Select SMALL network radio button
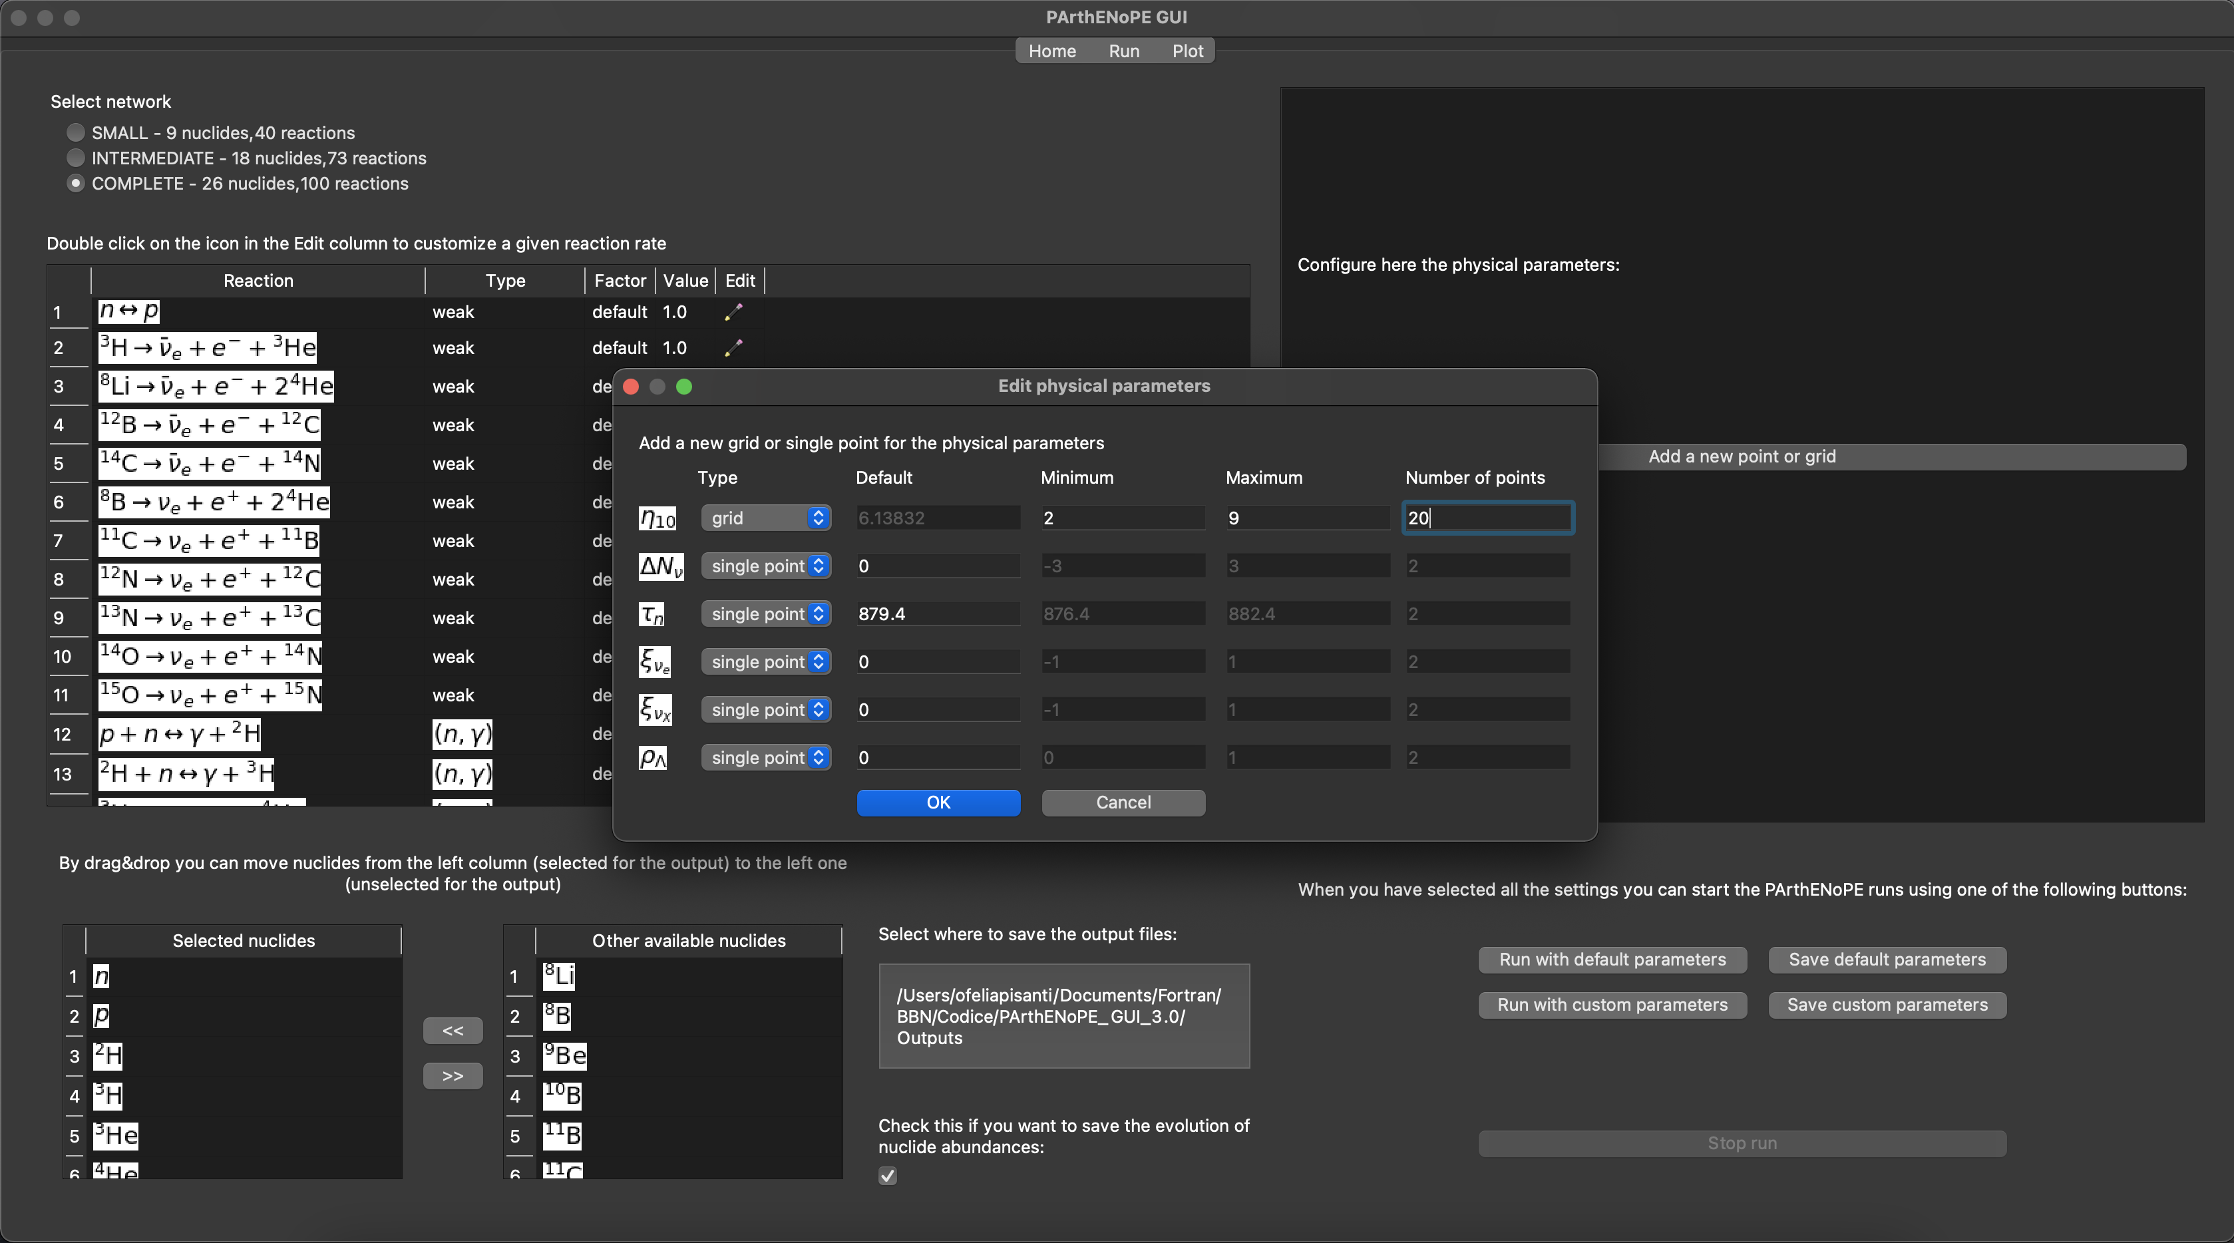Image resolution: width=2234 pixels, height=1243 pixels. (x=77, y=132)
